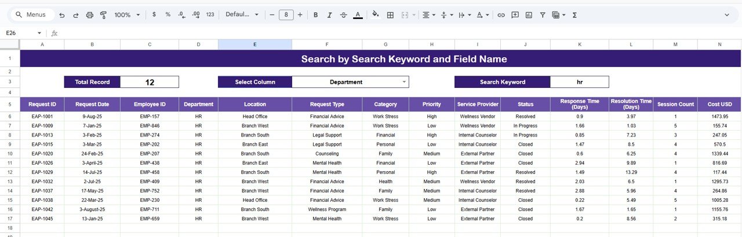Click the Create a filter icon
742x237 pixels.
(x=543, y=15)
